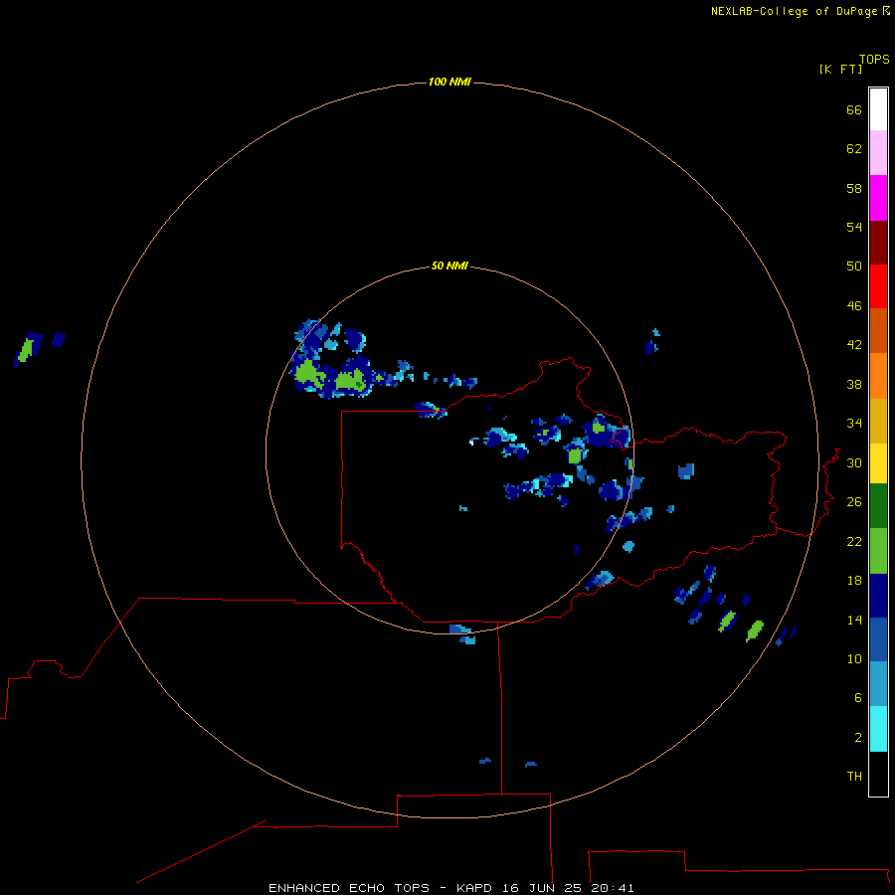This screenshot has width=895, height=895.
Task: Click the 'TH' legend label
Action: click(x=854, y=777)
